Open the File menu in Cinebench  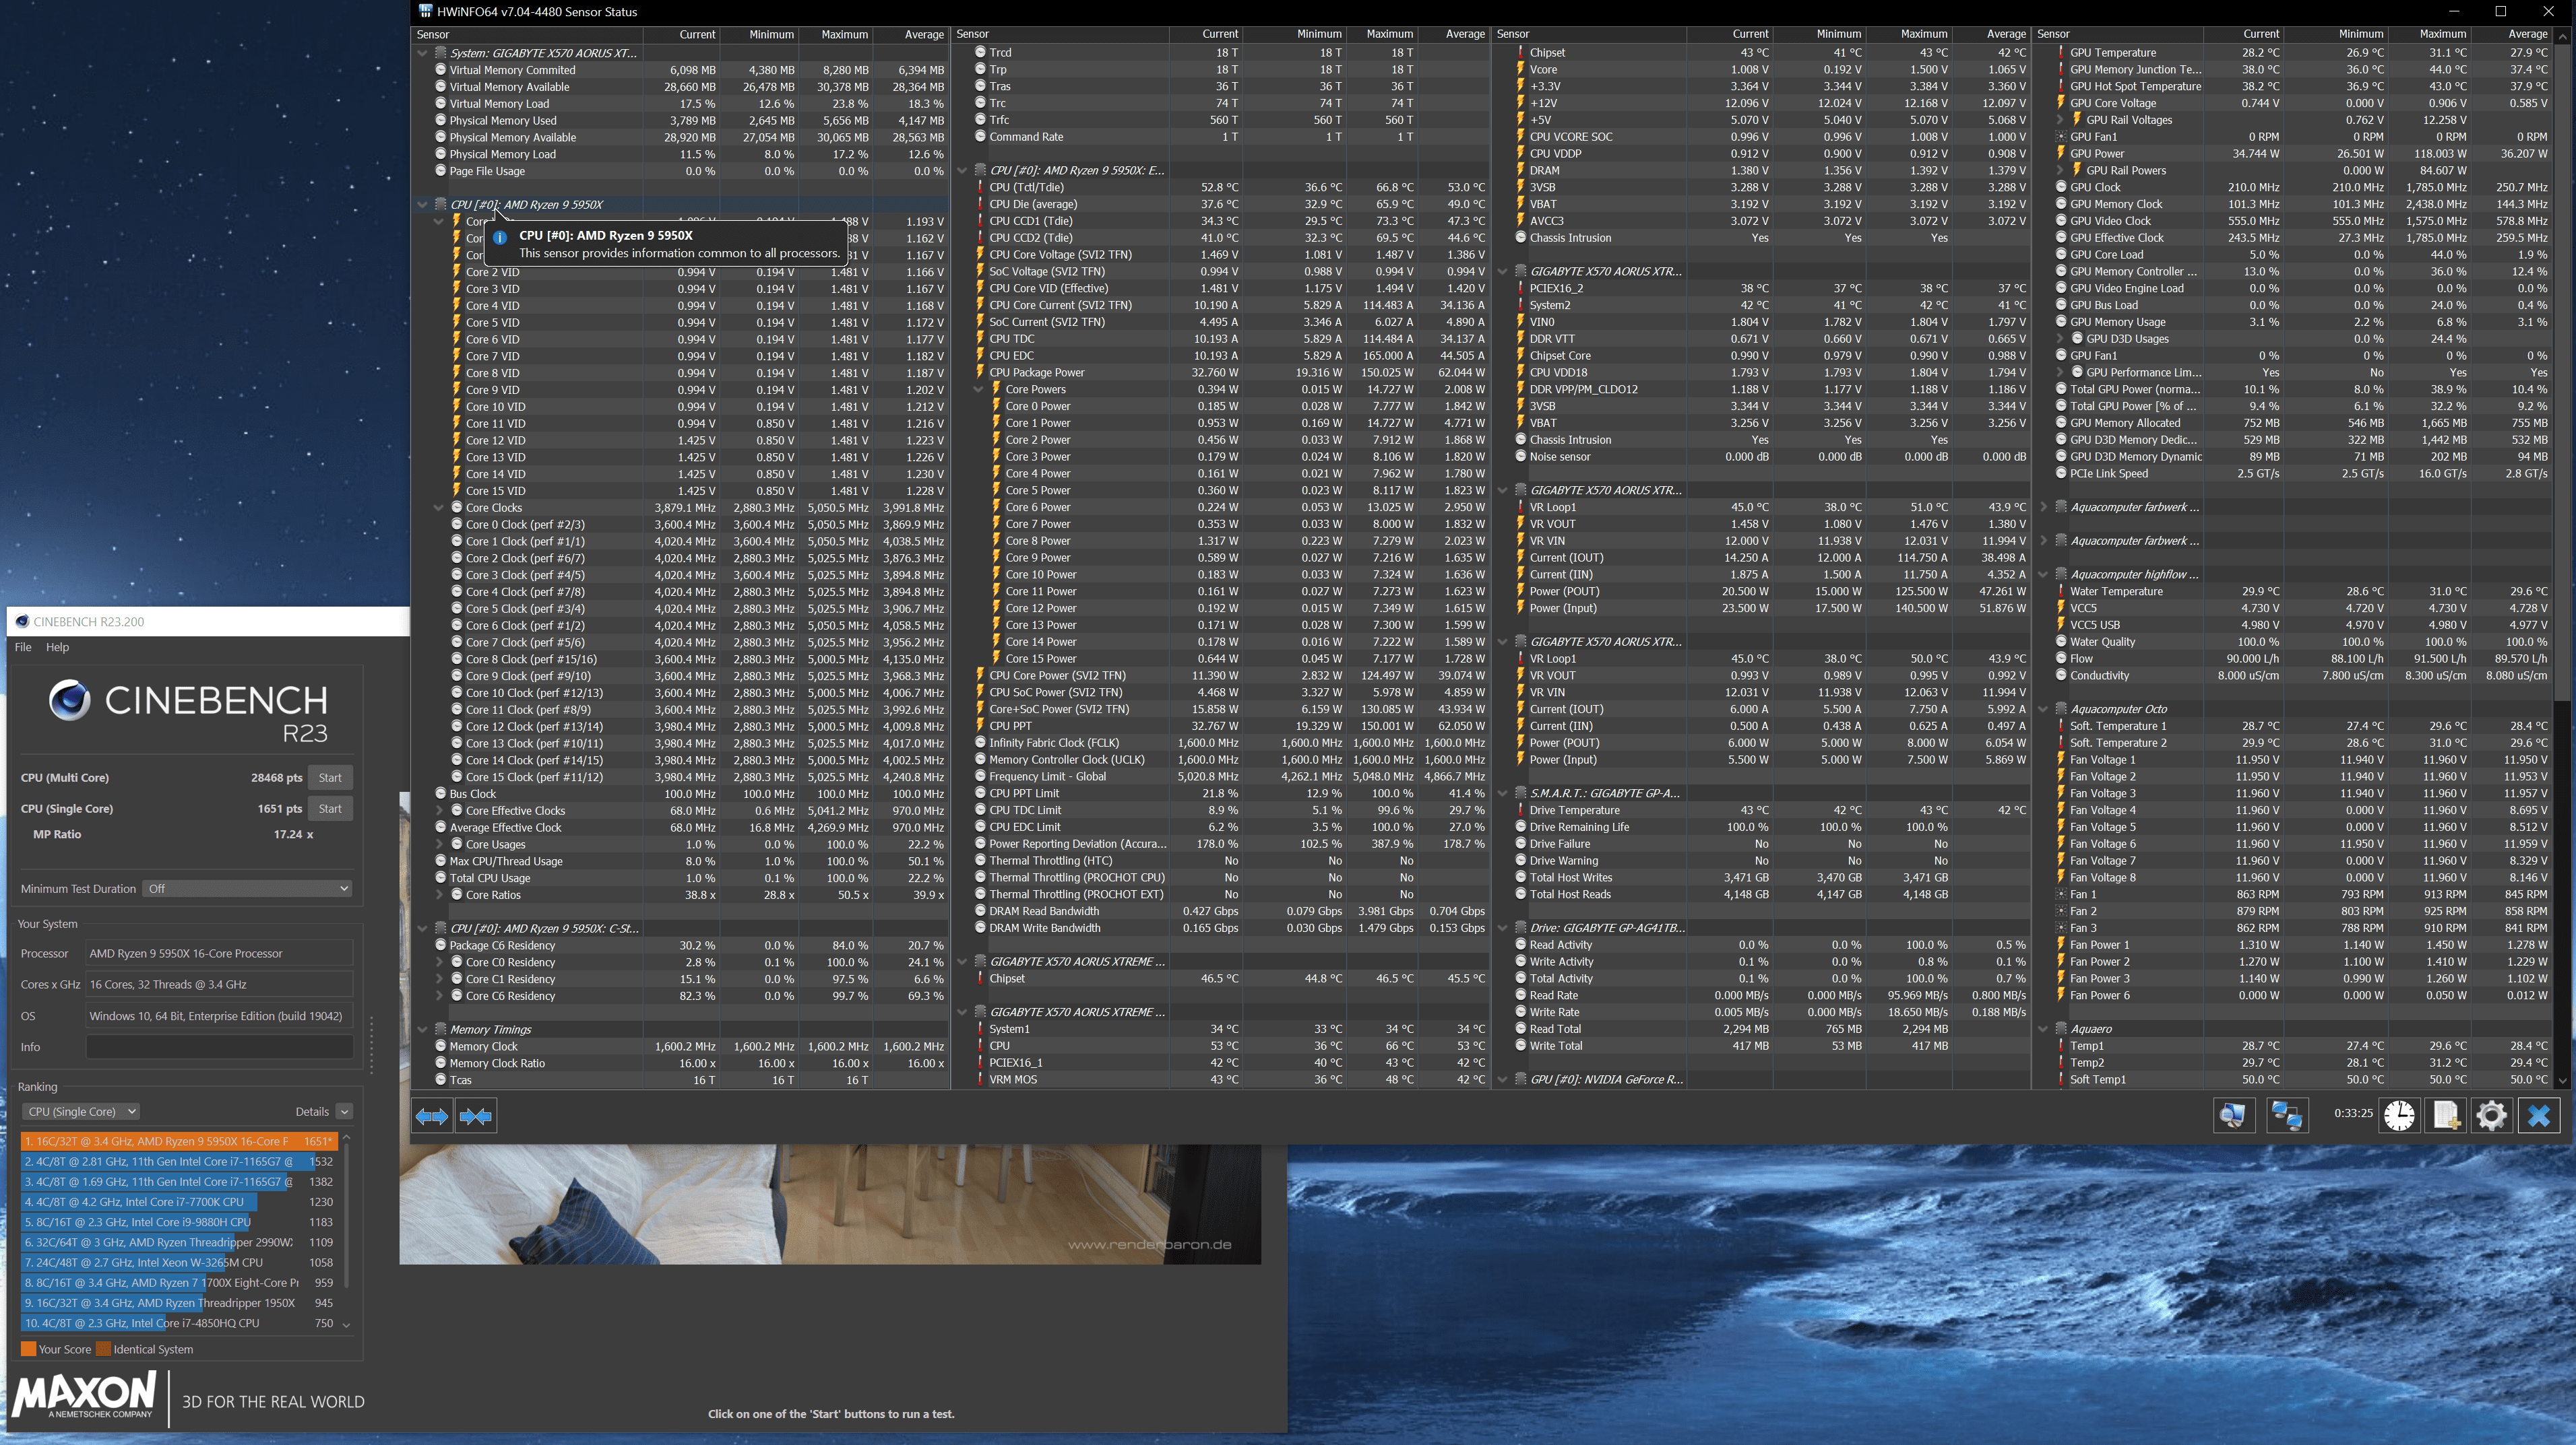pos(23,648)
